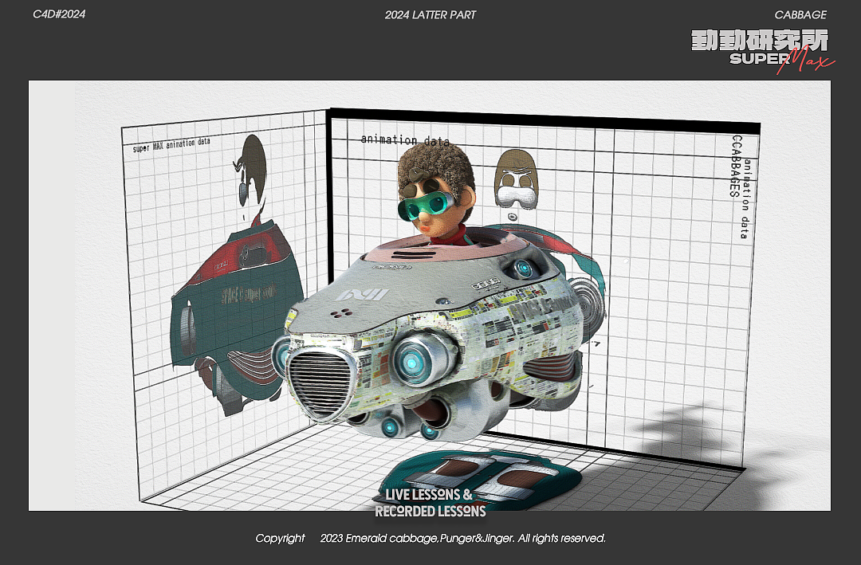Click the SUPER Max logo
The width and height of the screenshot is (861, 565).
click(x=782, y=61)
